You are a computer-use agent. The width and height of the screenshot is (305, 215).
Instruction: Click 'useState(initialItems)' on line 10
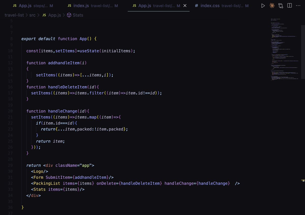pyautogui.click(x=106, y=51)
